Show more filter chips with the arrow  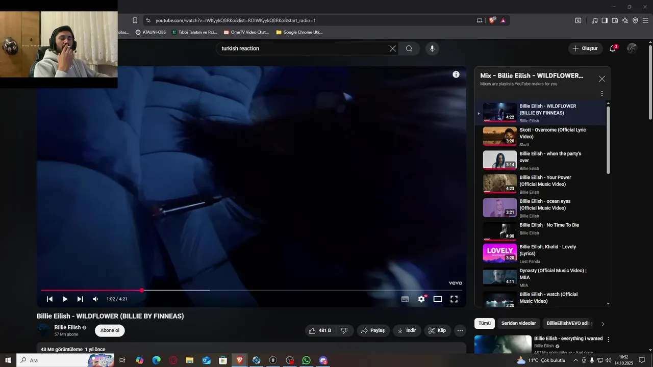(603, 324)
